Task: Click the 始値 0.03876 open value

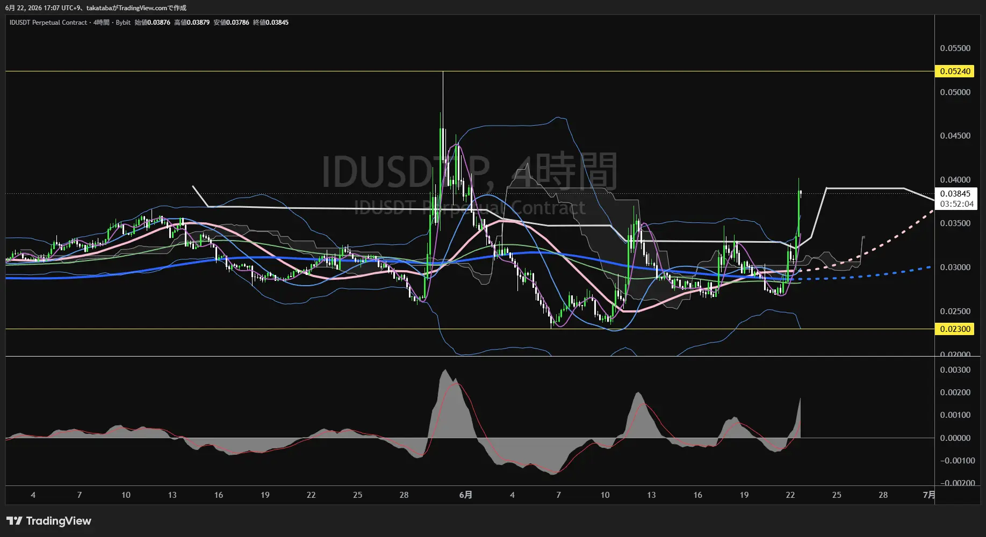Action: coord(153,23)
